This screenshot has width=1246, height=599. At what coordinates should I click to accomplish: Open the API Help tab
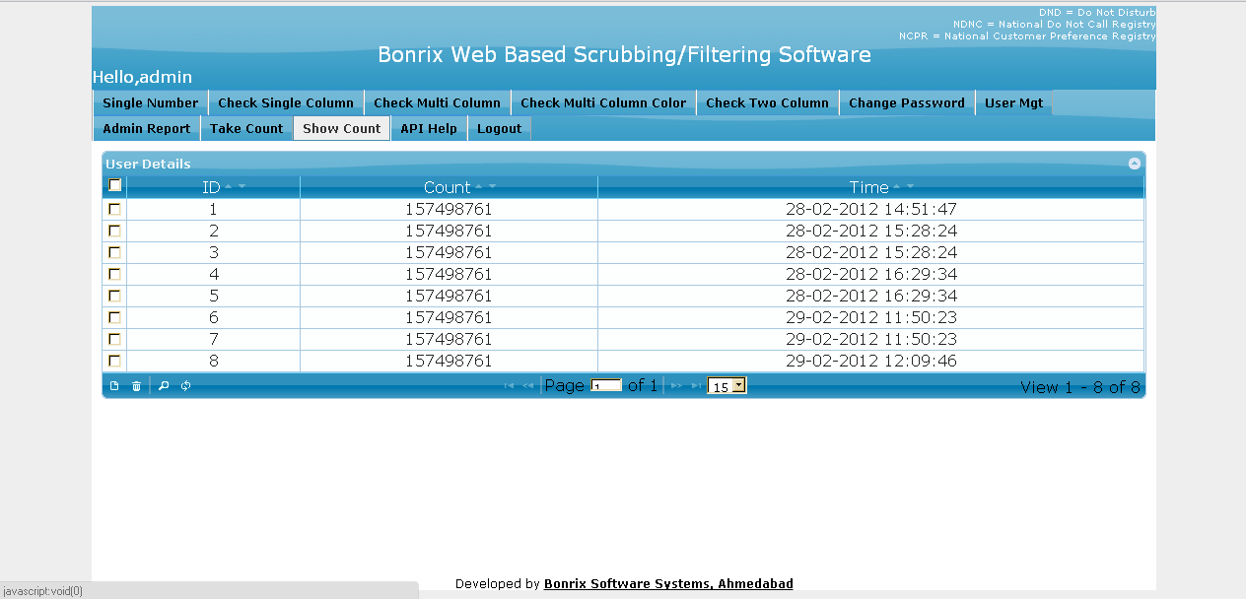[429, 128]
